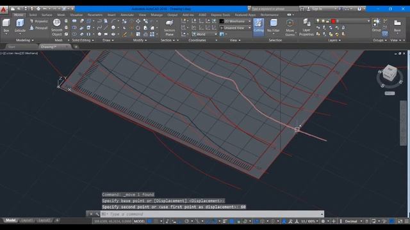410x230 pixels.
Task: Activate the Extrude tool
Action: click(20, 26)
